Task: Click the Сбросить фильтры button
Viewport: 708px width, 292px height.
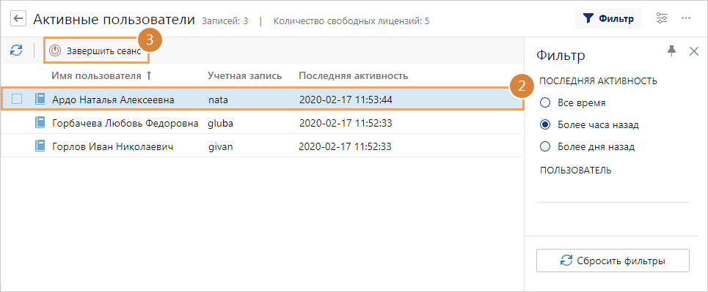Action: tap(613, 261)
